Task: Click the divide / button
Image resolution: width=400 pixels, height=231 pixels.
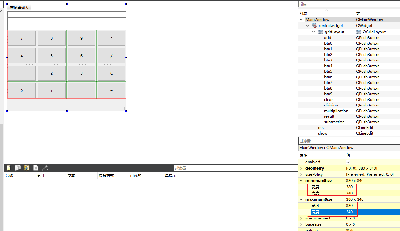Action: [x=112, y=56]
